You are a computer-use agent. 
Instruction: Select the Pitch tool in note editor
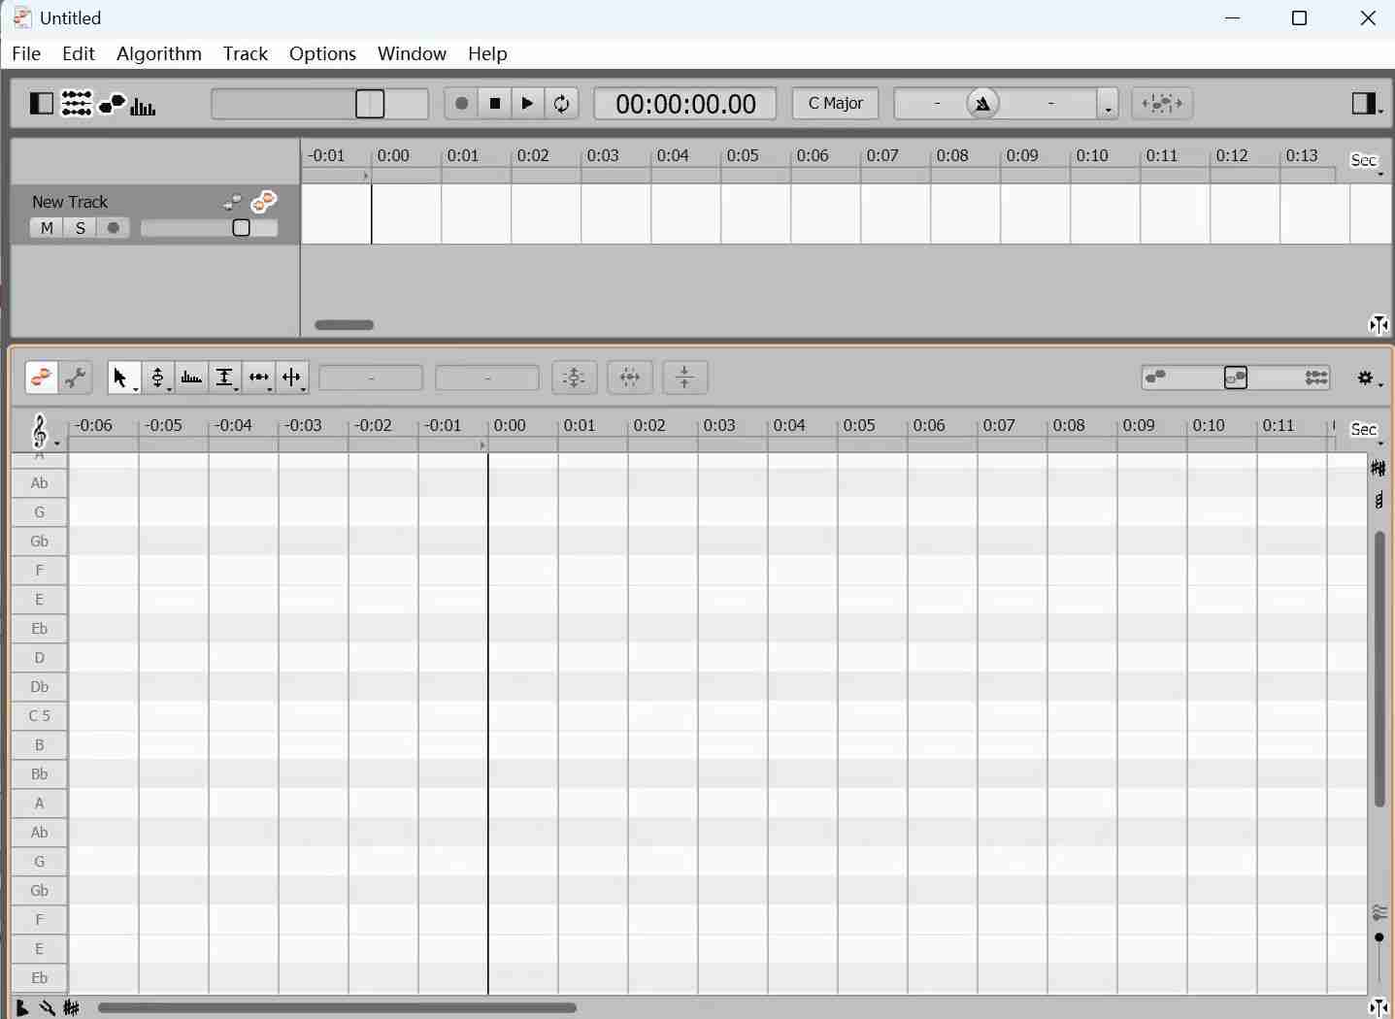(157, 378)
